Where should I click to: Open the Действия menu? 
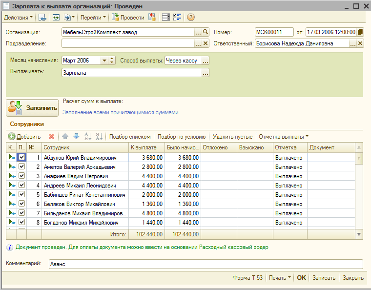tap(18, 18)
